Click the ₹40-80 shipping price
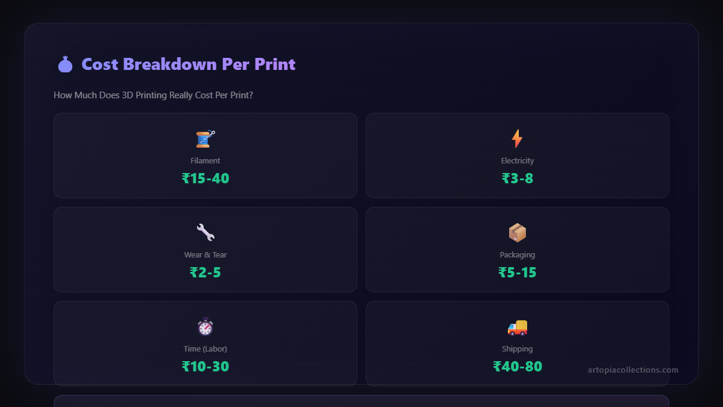The height and width of the screenshot is (407, 723). (518, 366)
